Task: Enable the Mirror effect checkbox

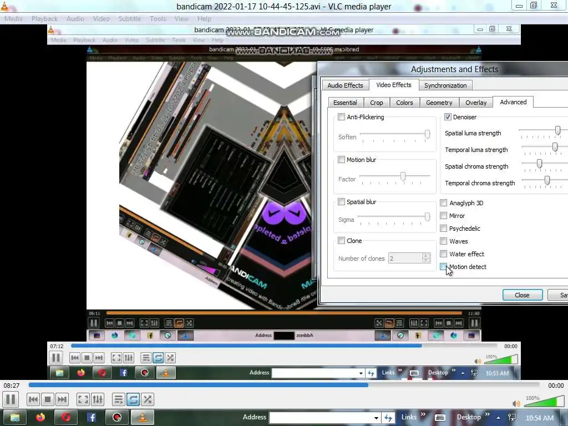Action: (x=443, y=216)
